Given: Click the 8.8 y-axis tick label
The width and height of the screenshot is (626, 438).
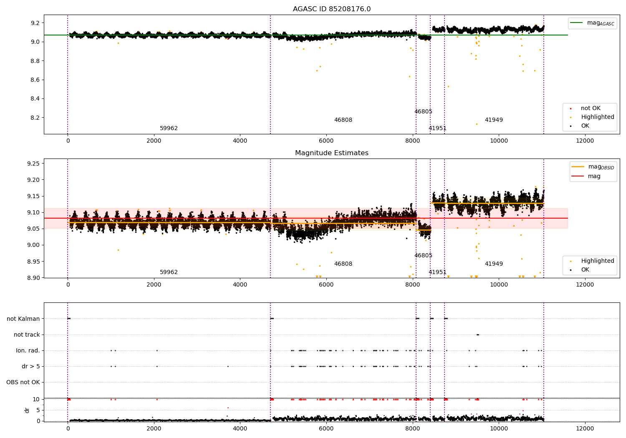Looking at the screenshot, I should [35, 60].
